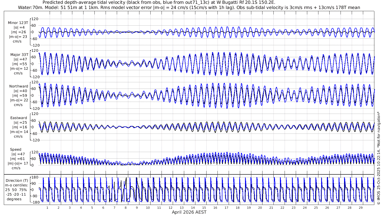
Task: Click the 'Minor 123T' panel label
Action: tap(18, 23)
